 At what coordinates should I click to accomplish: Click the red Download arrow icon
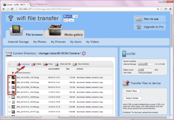[19, 64]
